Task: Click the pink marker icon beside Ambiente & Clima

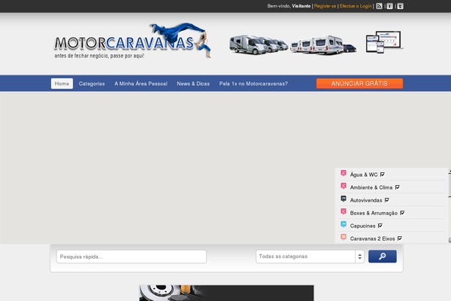Action: [344, 186]
